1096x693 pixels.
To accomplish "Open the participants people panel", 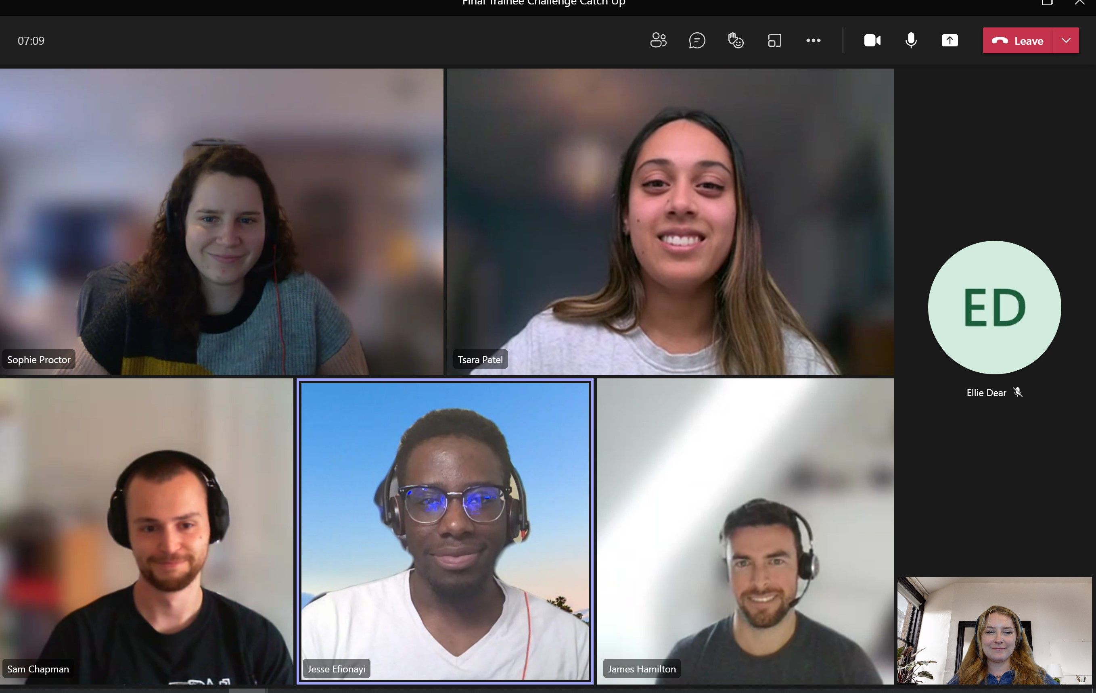I will (x=658, y=40).
